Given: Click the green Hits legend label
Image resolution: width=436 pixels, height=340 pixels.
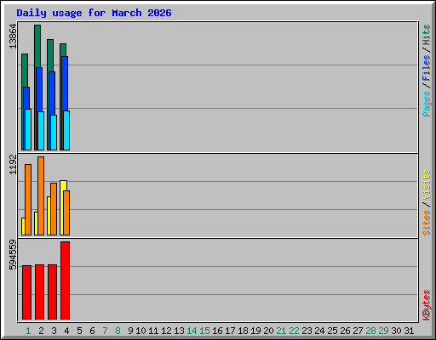Looking at the screenshot, I should pyautogui.click(x=426, y=35).
